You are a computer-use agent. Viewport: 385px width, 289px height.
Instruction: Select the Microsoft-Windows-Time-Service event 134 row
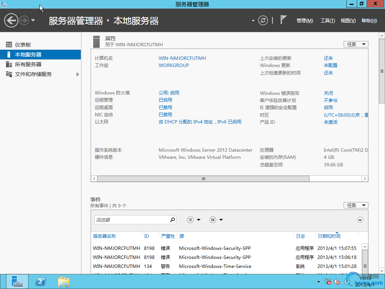pos(226,266)
